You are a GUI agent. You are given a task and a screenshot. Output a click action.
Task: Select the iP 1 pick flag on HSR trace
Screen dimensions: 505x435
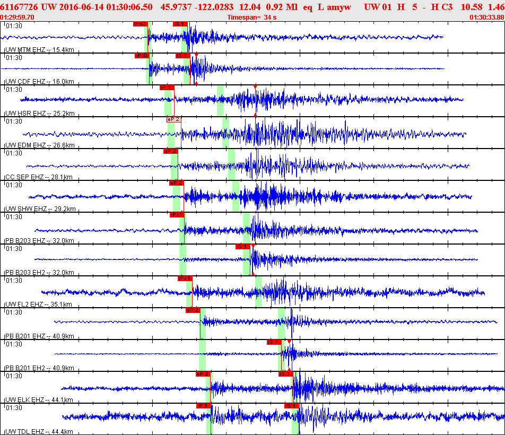(167, 88)
